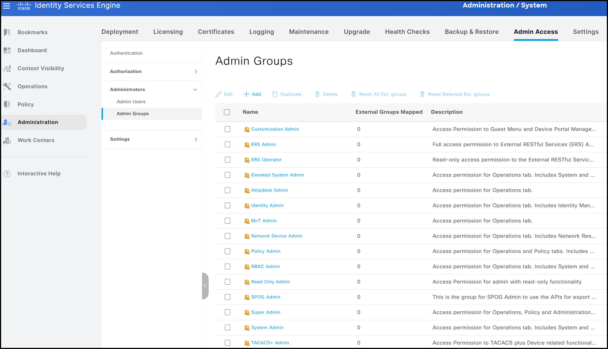The image size is (608, 349).
Task: Open the hamburger navigation menu
Action: [6, 6]
